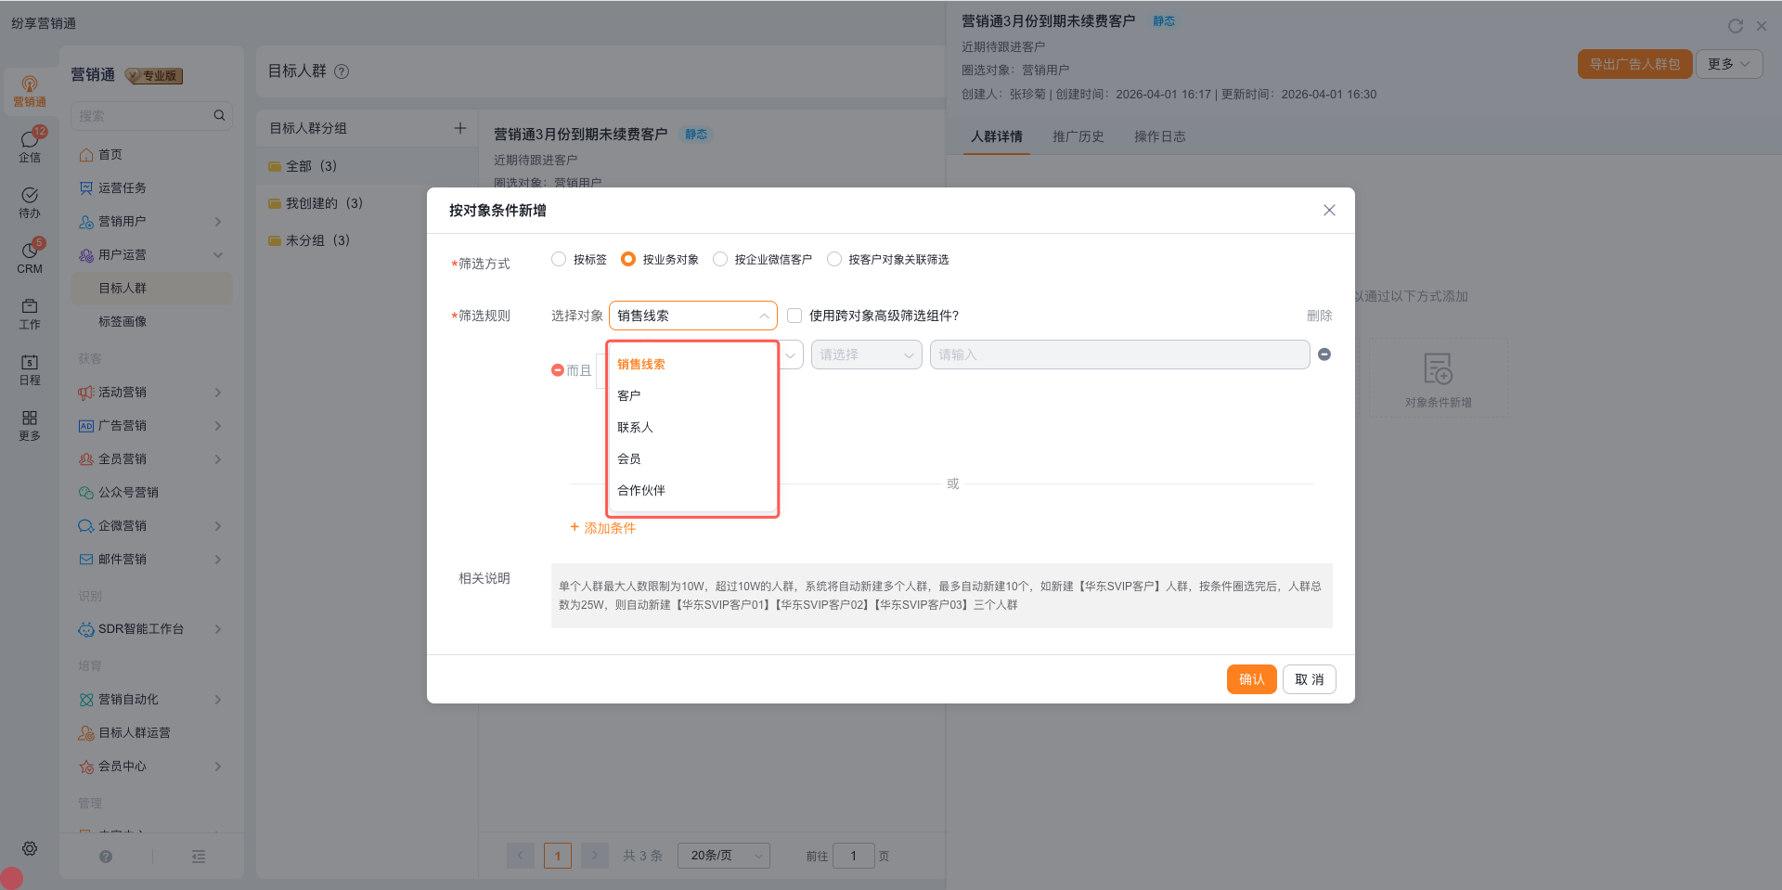
Task: Click the 添加条件 link
Action: [603, 528]
